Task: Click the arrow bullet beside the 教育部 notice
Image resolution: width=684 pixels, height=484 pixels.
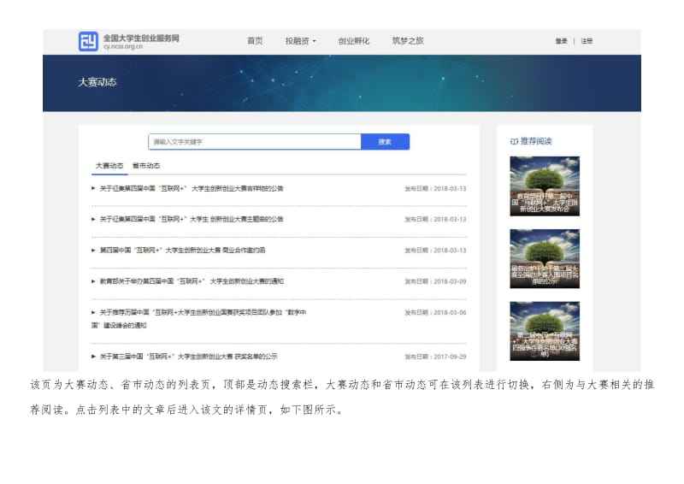Action: click(93, 281)
